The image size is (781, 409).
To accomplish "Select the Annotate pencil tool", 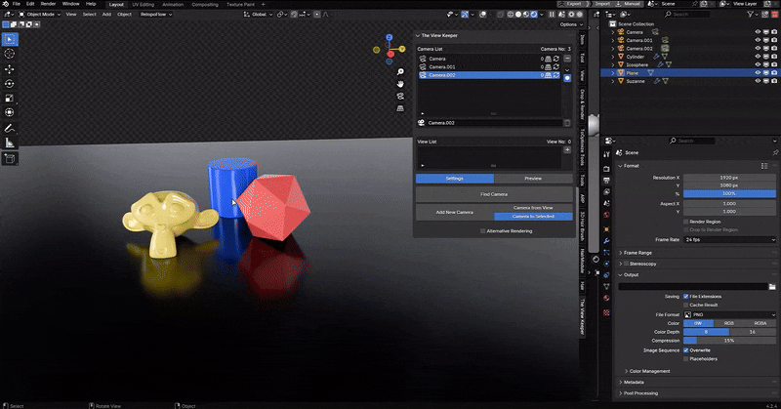I will (x=10, y=129).
